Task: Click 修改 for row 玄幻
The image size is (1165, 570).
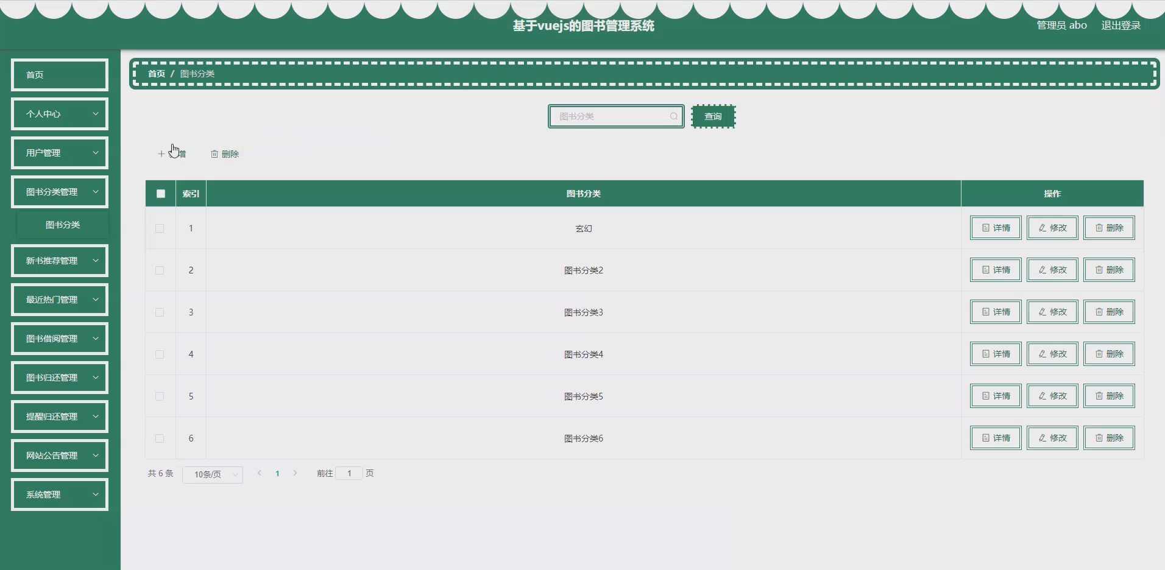Action: tap(1052, 228)
